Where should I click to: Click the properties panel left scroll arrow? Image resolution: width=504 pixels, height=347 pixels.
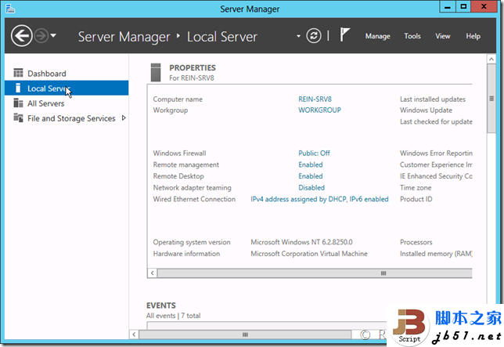point(153,273)
